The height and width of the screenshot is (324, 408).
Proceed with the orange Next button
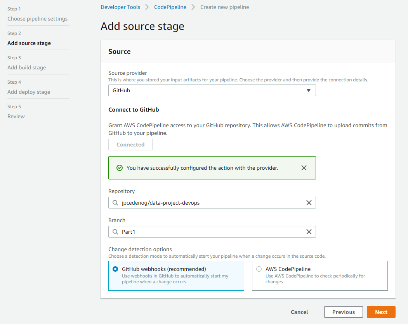[x=381, y=312]
